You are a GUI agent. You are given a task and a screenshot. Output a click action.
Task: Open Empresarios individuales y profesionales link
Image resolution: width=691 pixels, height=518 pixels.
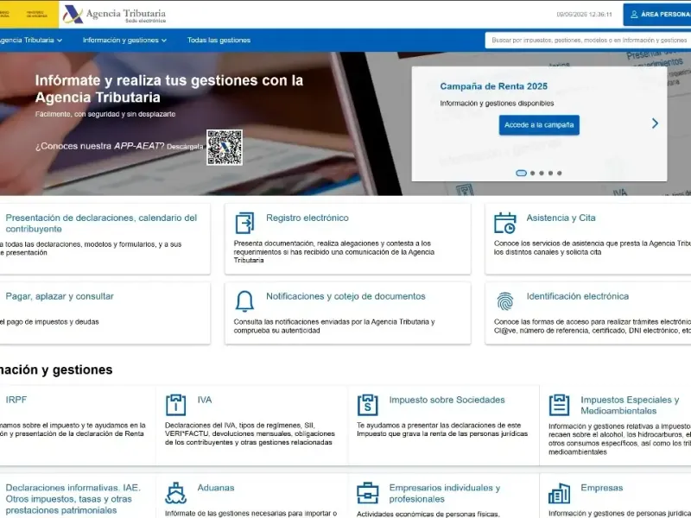[444, 493]
